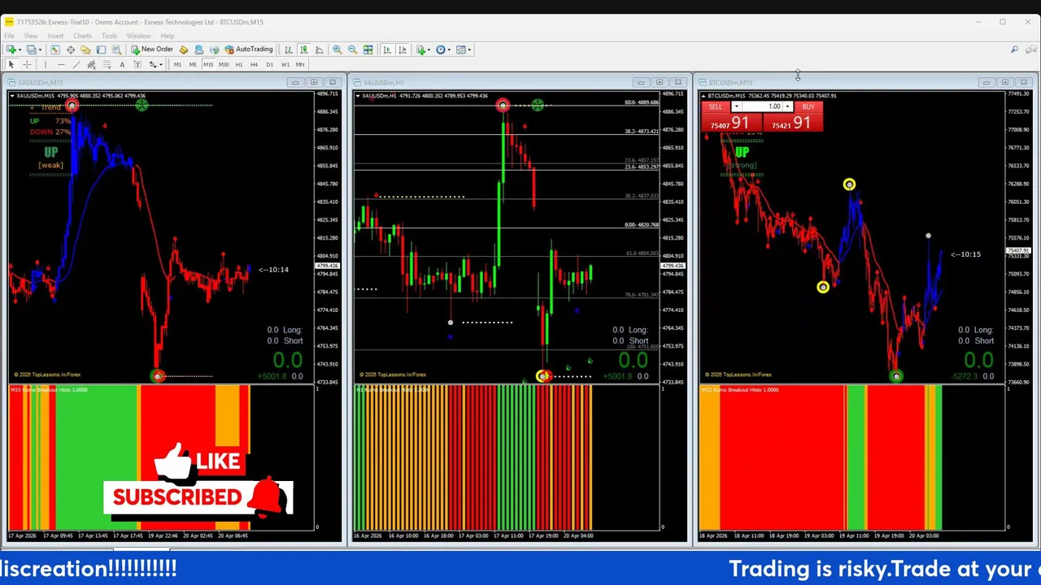1041x585 pixels.
Task: Select the M5 timeframe
Action: [193, 65]
